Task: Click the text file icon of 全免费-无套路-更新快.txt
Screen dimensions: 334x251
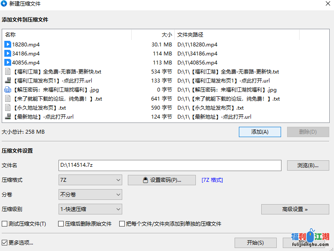Action: (8, 71)
